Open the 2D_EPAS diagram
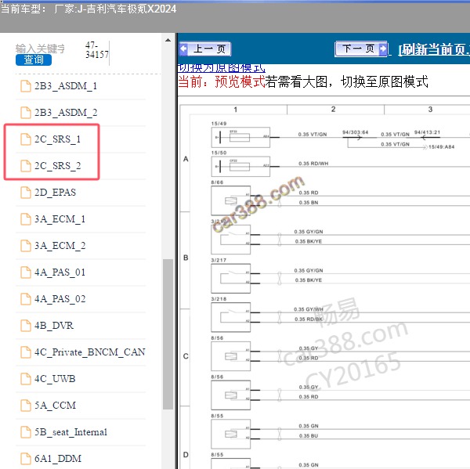 tap(55, 193)
